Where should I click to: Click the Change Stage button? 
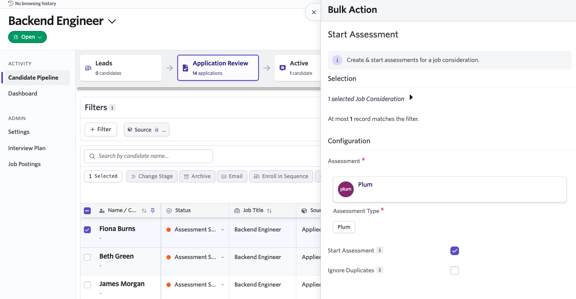[152, 176]
